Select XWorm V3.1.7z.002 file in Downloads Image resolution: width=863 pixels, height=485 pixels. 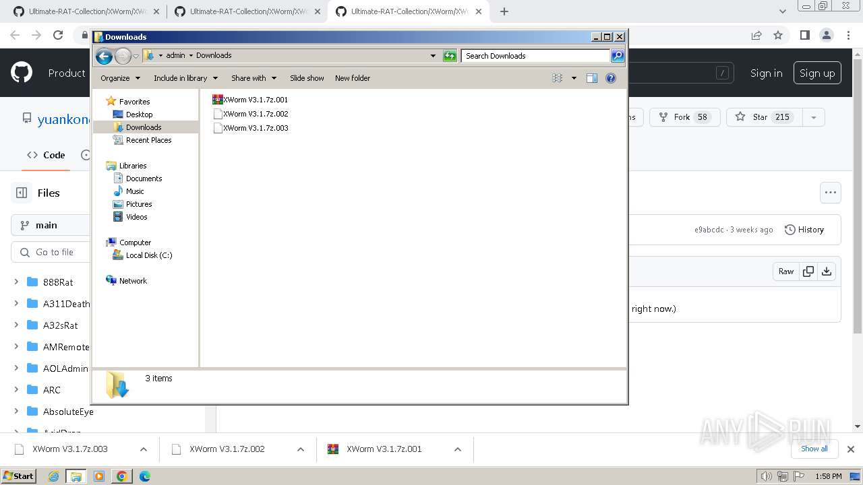click(250, 114)
